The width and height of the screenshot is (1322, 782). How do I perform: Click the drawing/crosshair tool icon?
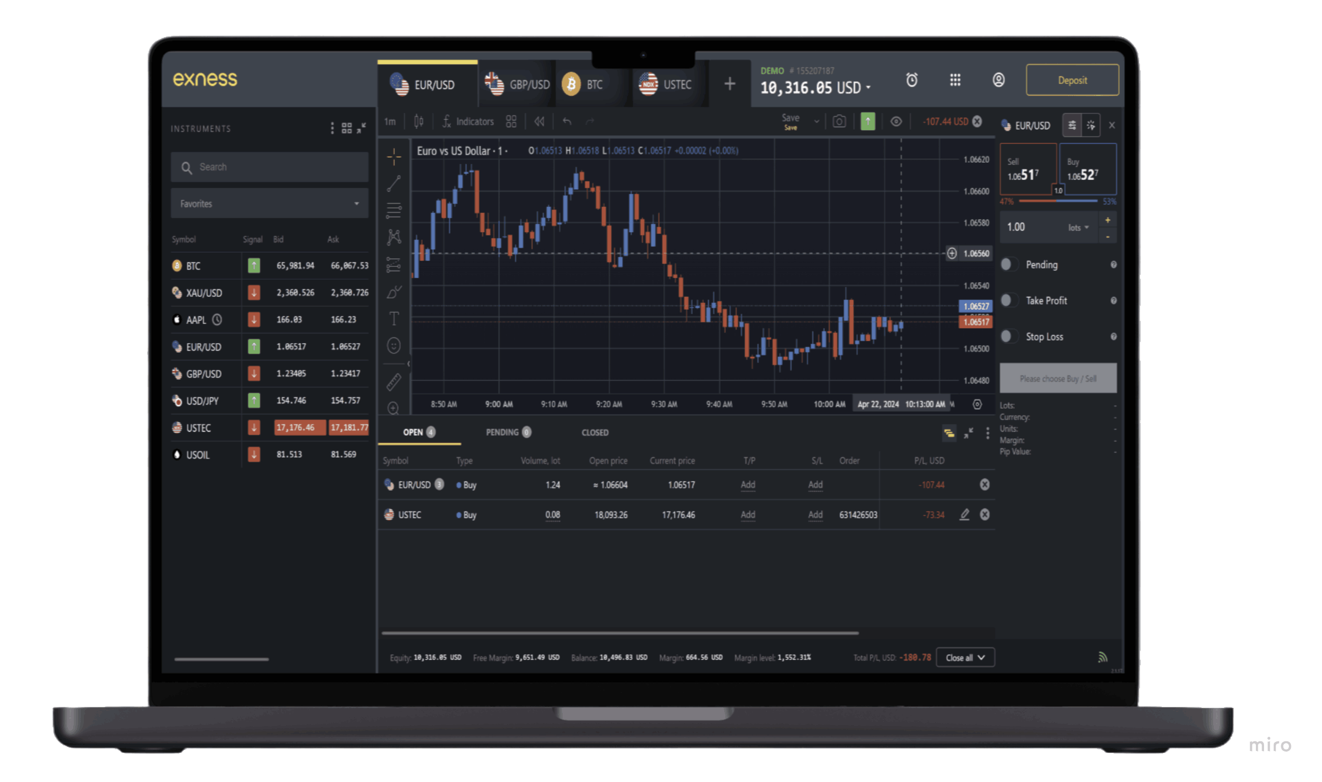pyautogui.click(x=394, y=156)
